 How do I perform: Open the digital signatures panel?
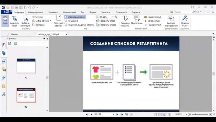pos(4,94)
